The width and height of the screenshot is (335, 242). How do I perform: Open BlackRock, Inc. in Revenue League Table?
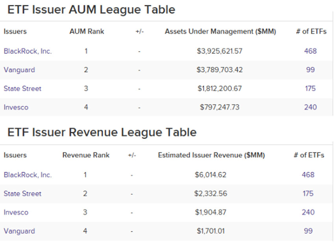click(28, 175)
